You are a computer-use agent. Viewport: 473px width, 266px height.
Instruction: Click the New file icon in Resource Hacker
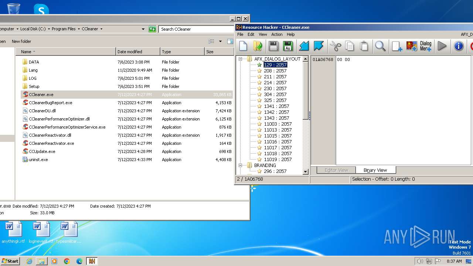pos(243,46)
